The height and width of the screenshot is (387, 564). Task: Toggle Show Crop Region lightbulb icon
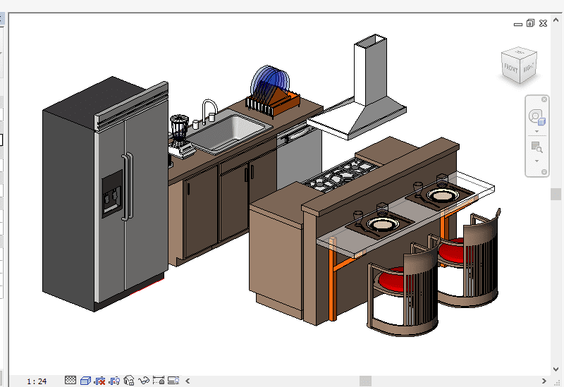pos(115,381)
